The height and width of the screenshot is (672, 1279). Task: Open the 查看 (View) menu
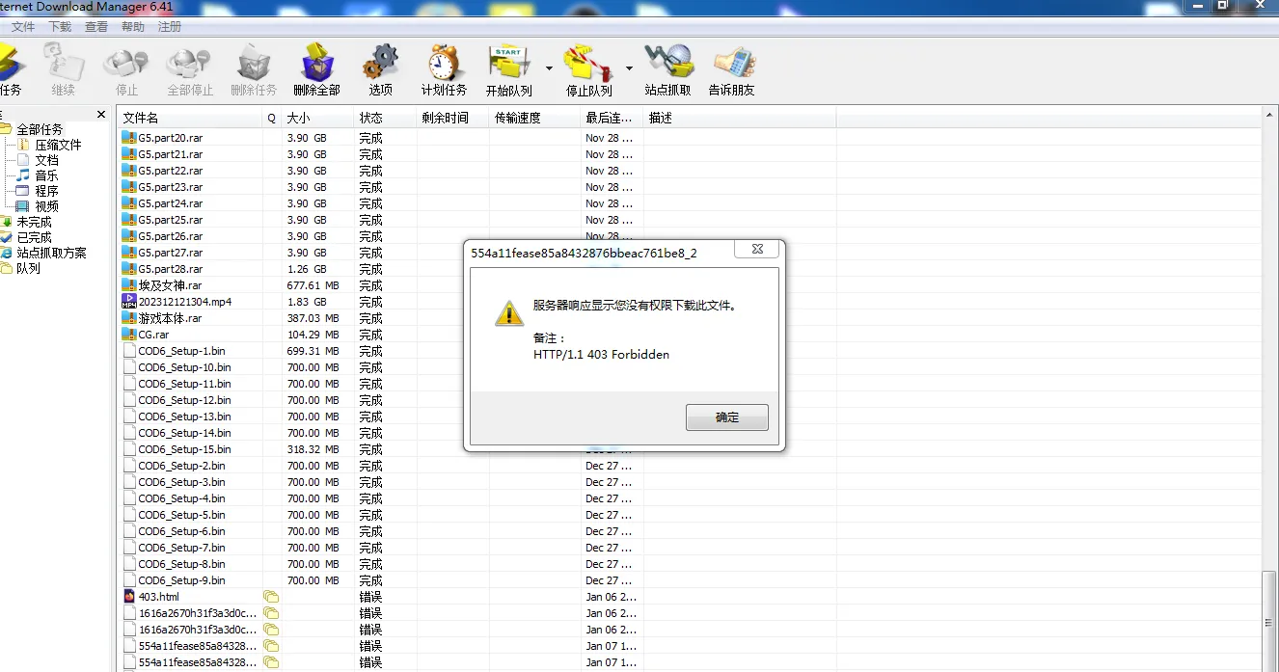click(x=95, y=26)
